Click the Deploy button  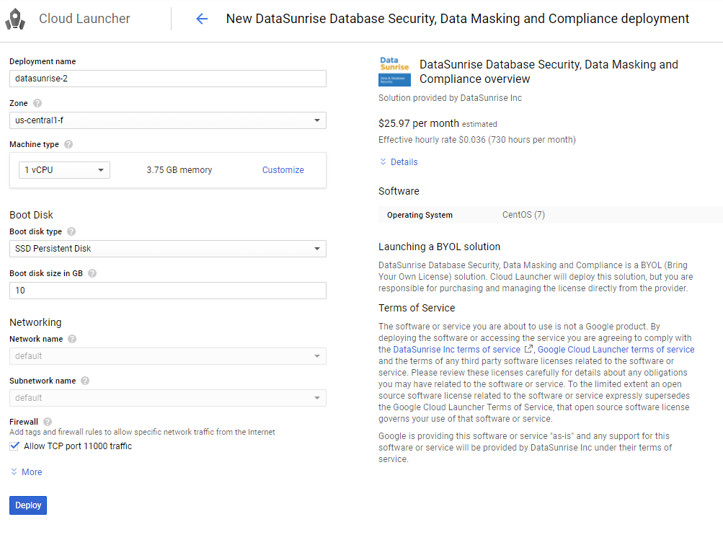pos(28,505)
